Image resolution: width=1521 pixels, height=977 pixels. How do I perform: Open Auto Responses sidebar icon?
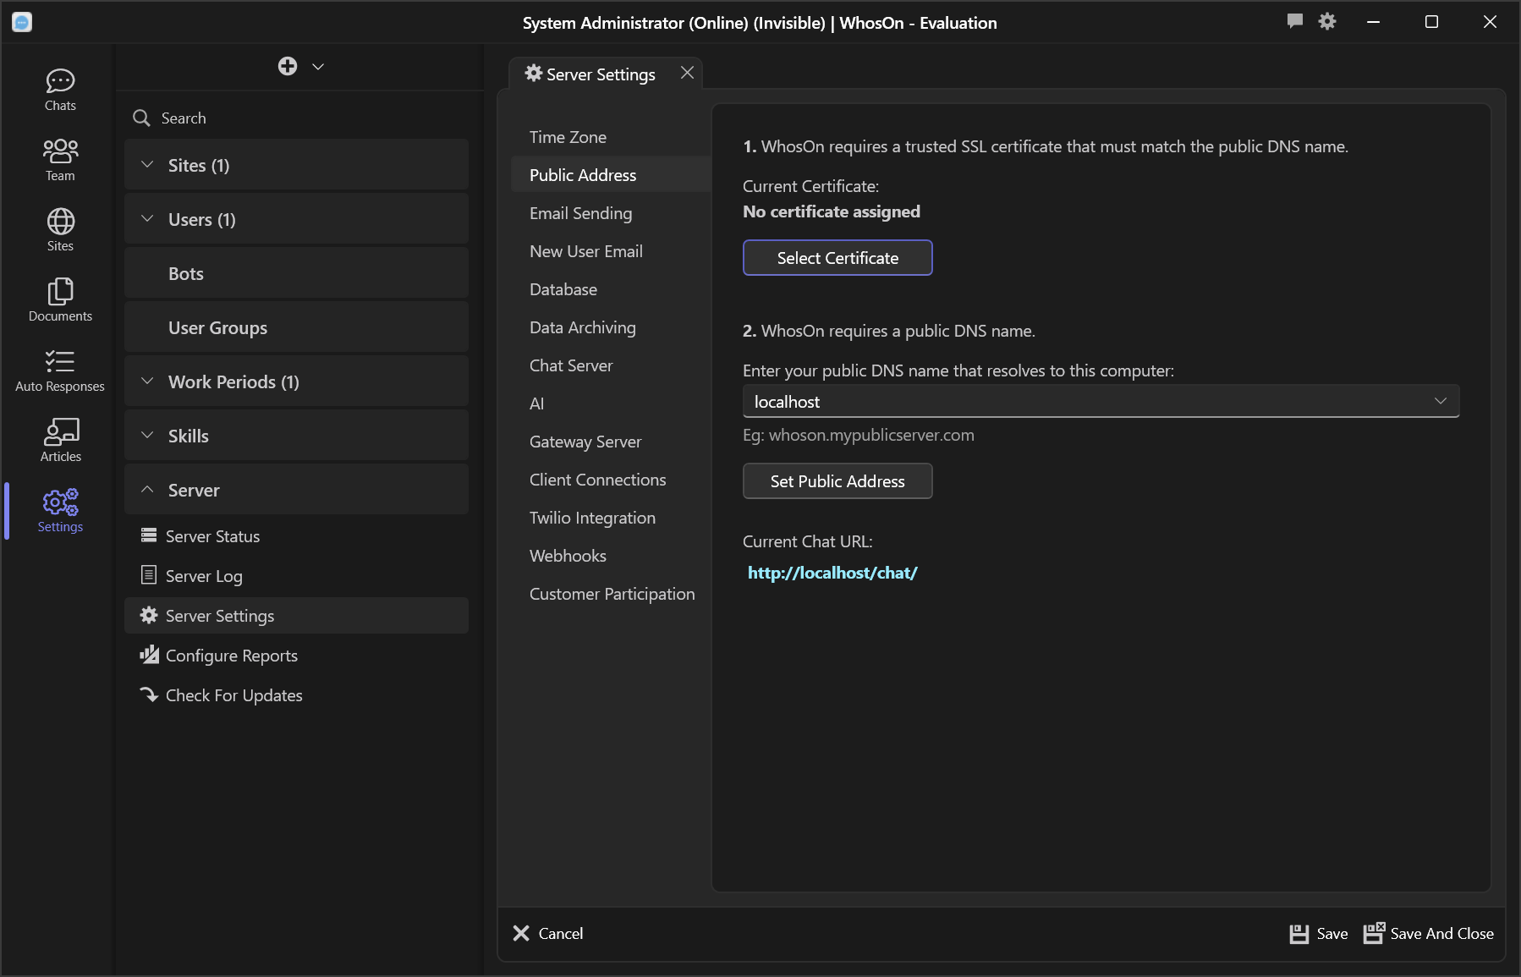[x=60, y=370]
